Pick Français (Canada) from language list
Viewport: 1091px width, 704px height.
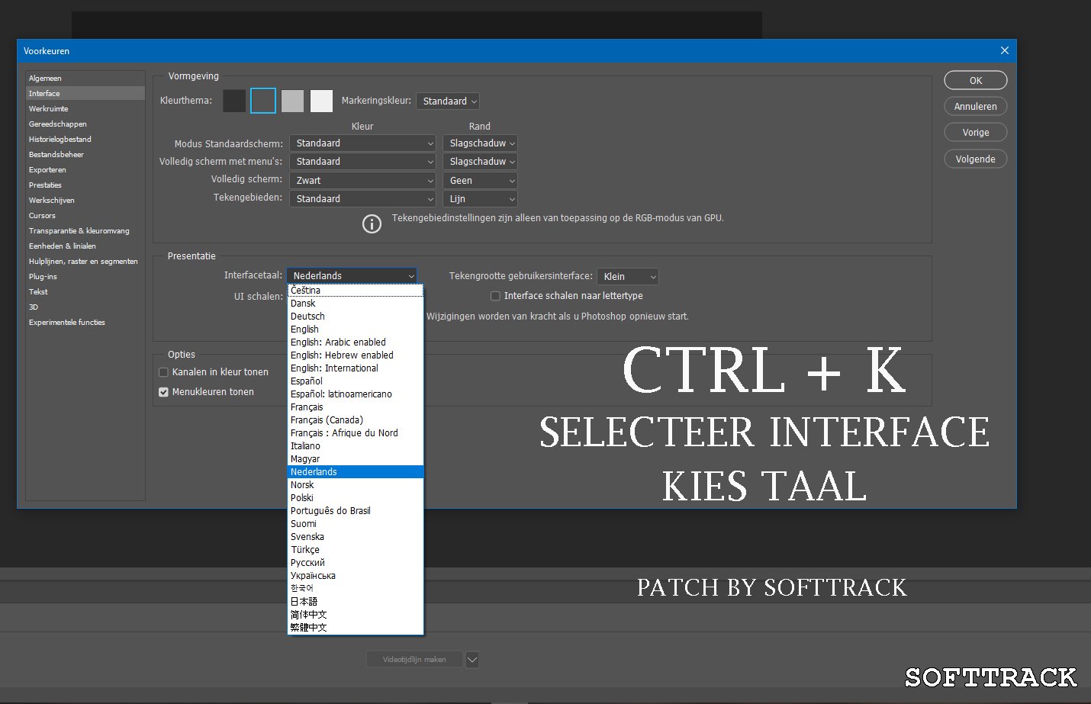pos(327,420)
